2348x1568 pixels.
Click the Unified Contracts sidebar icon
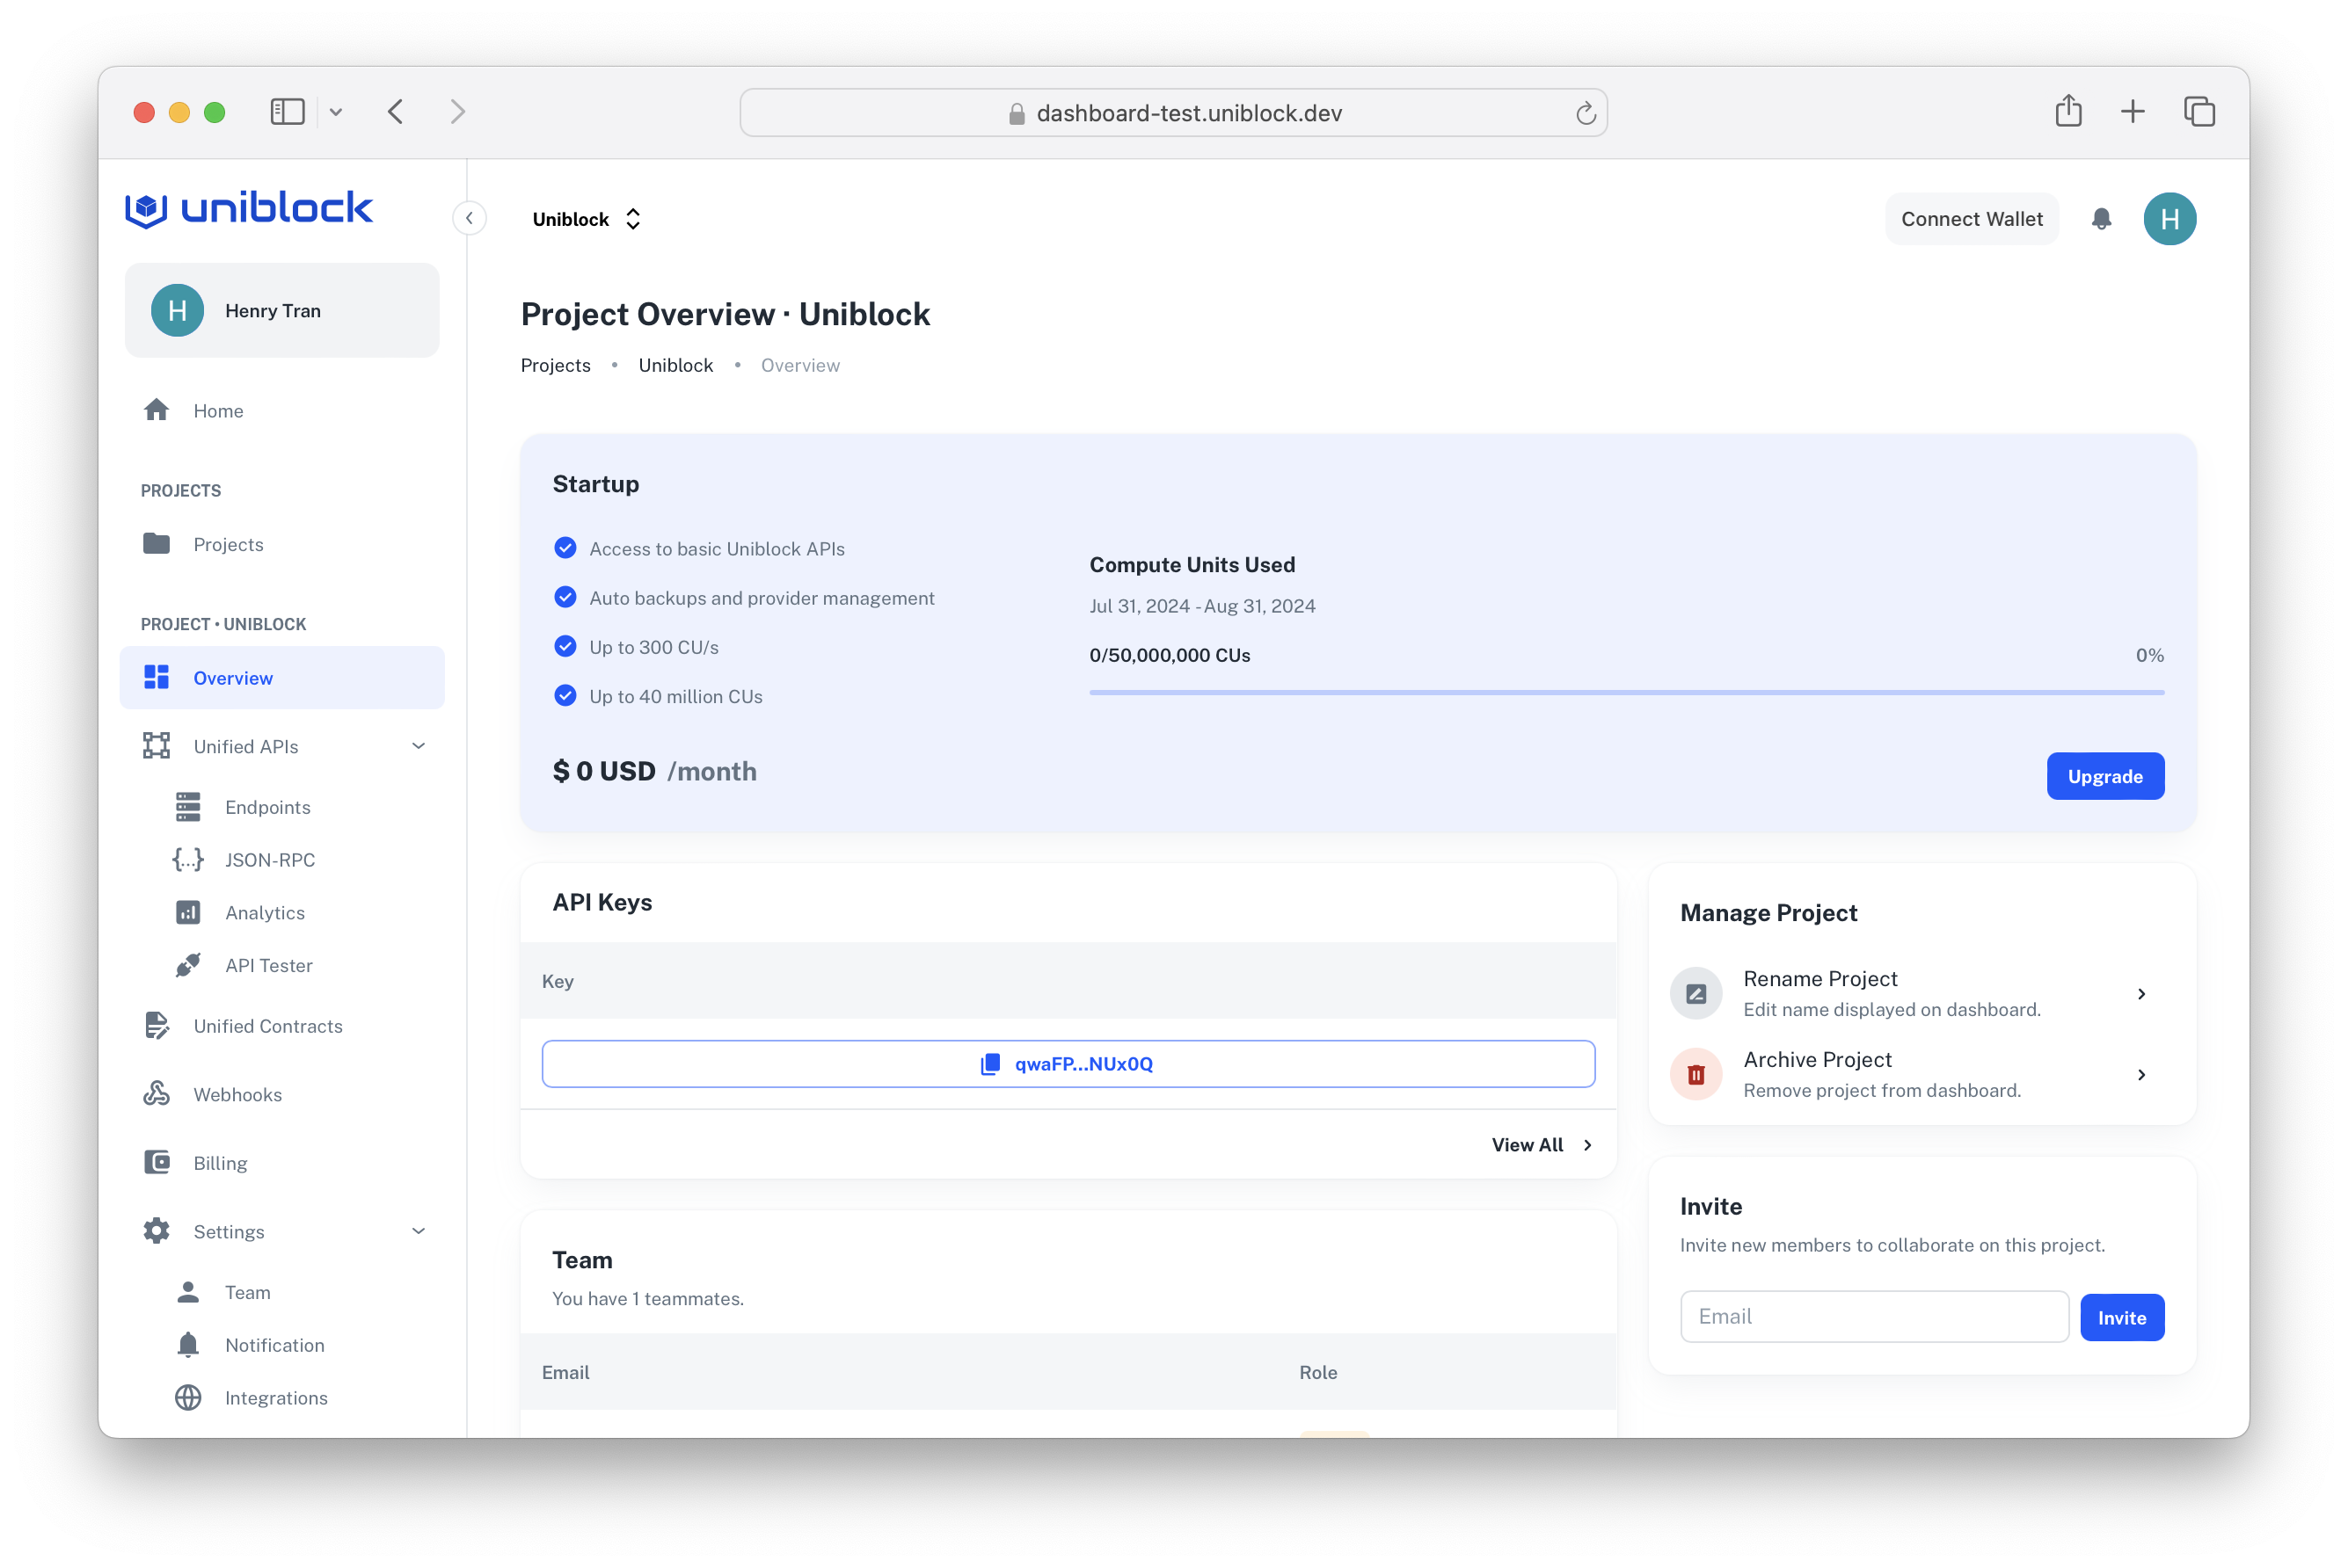click(x=157, y=1026)
